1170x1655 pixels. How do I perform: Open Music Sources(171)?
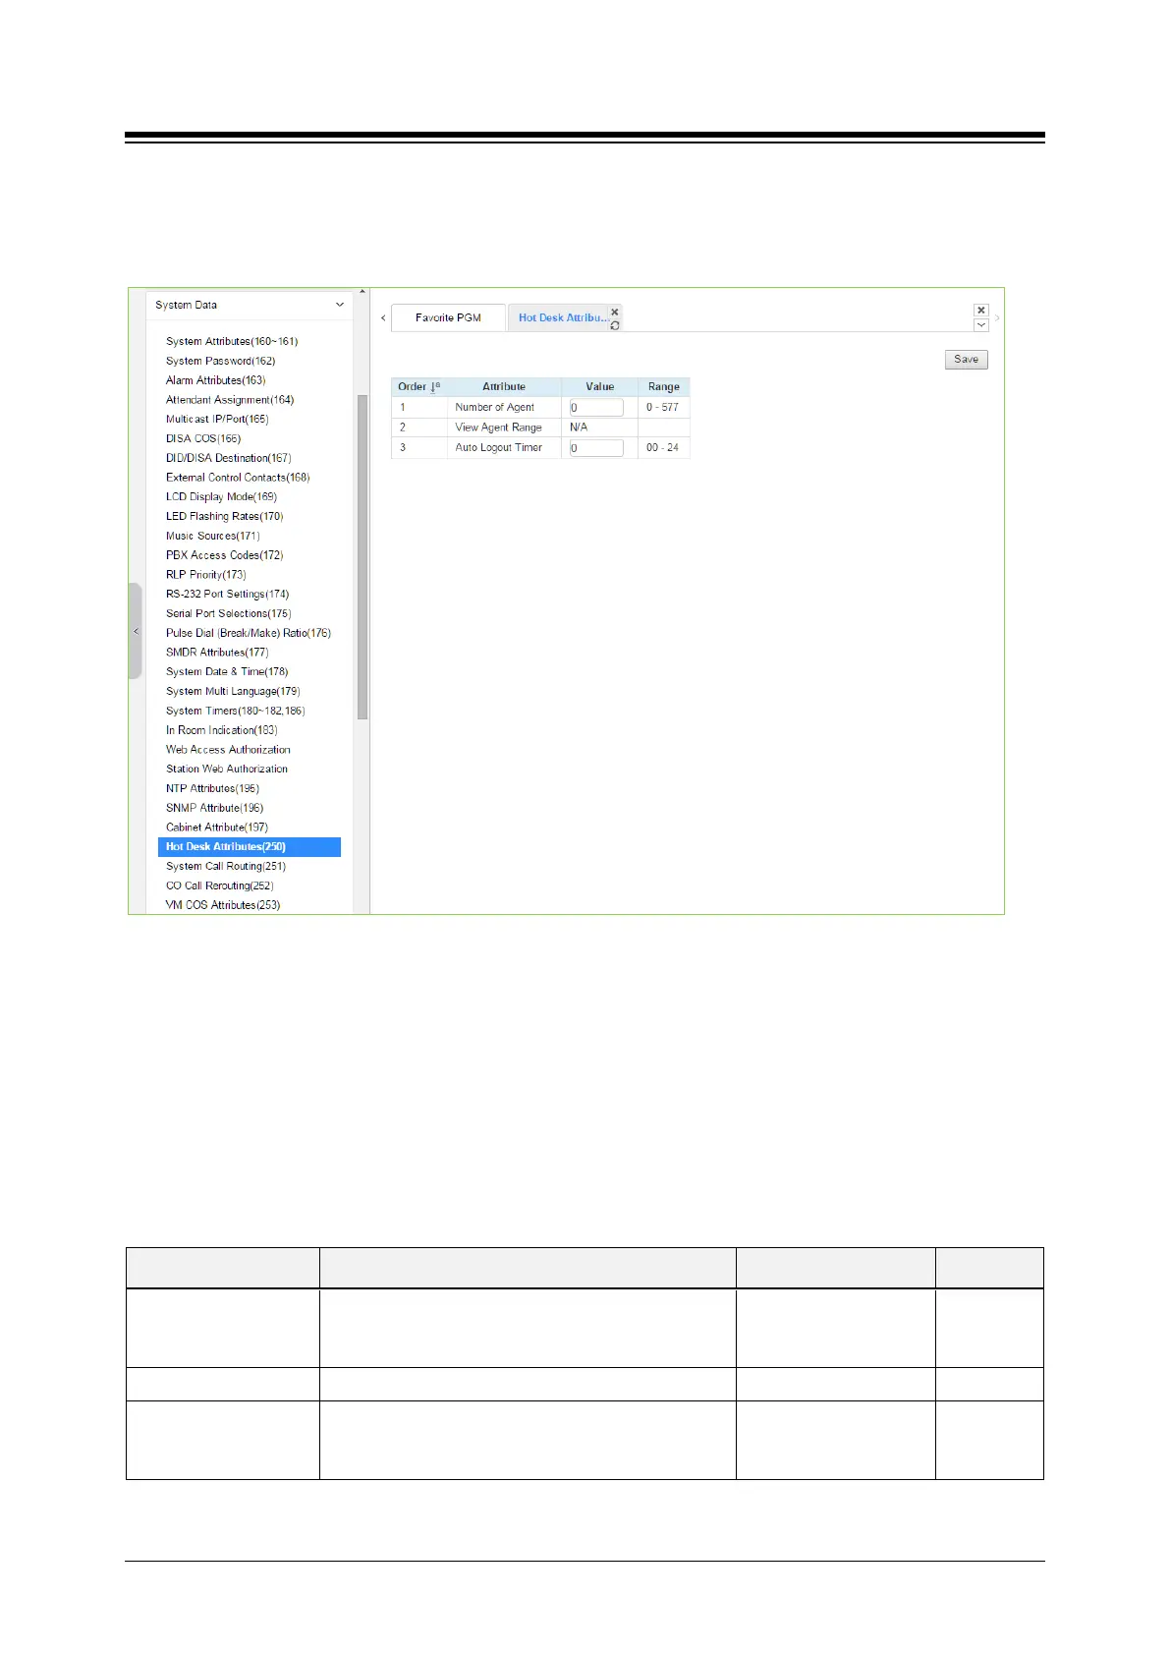(213, 536)
